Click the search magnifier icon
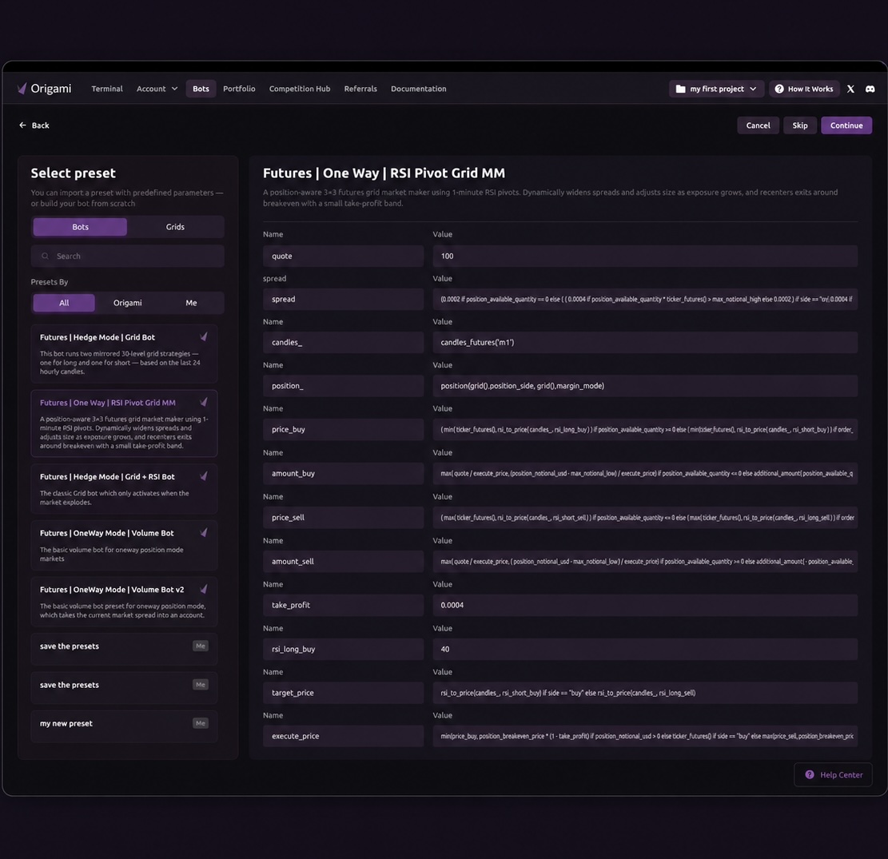Viewport: 888px width, 859px height. point(45,256)
